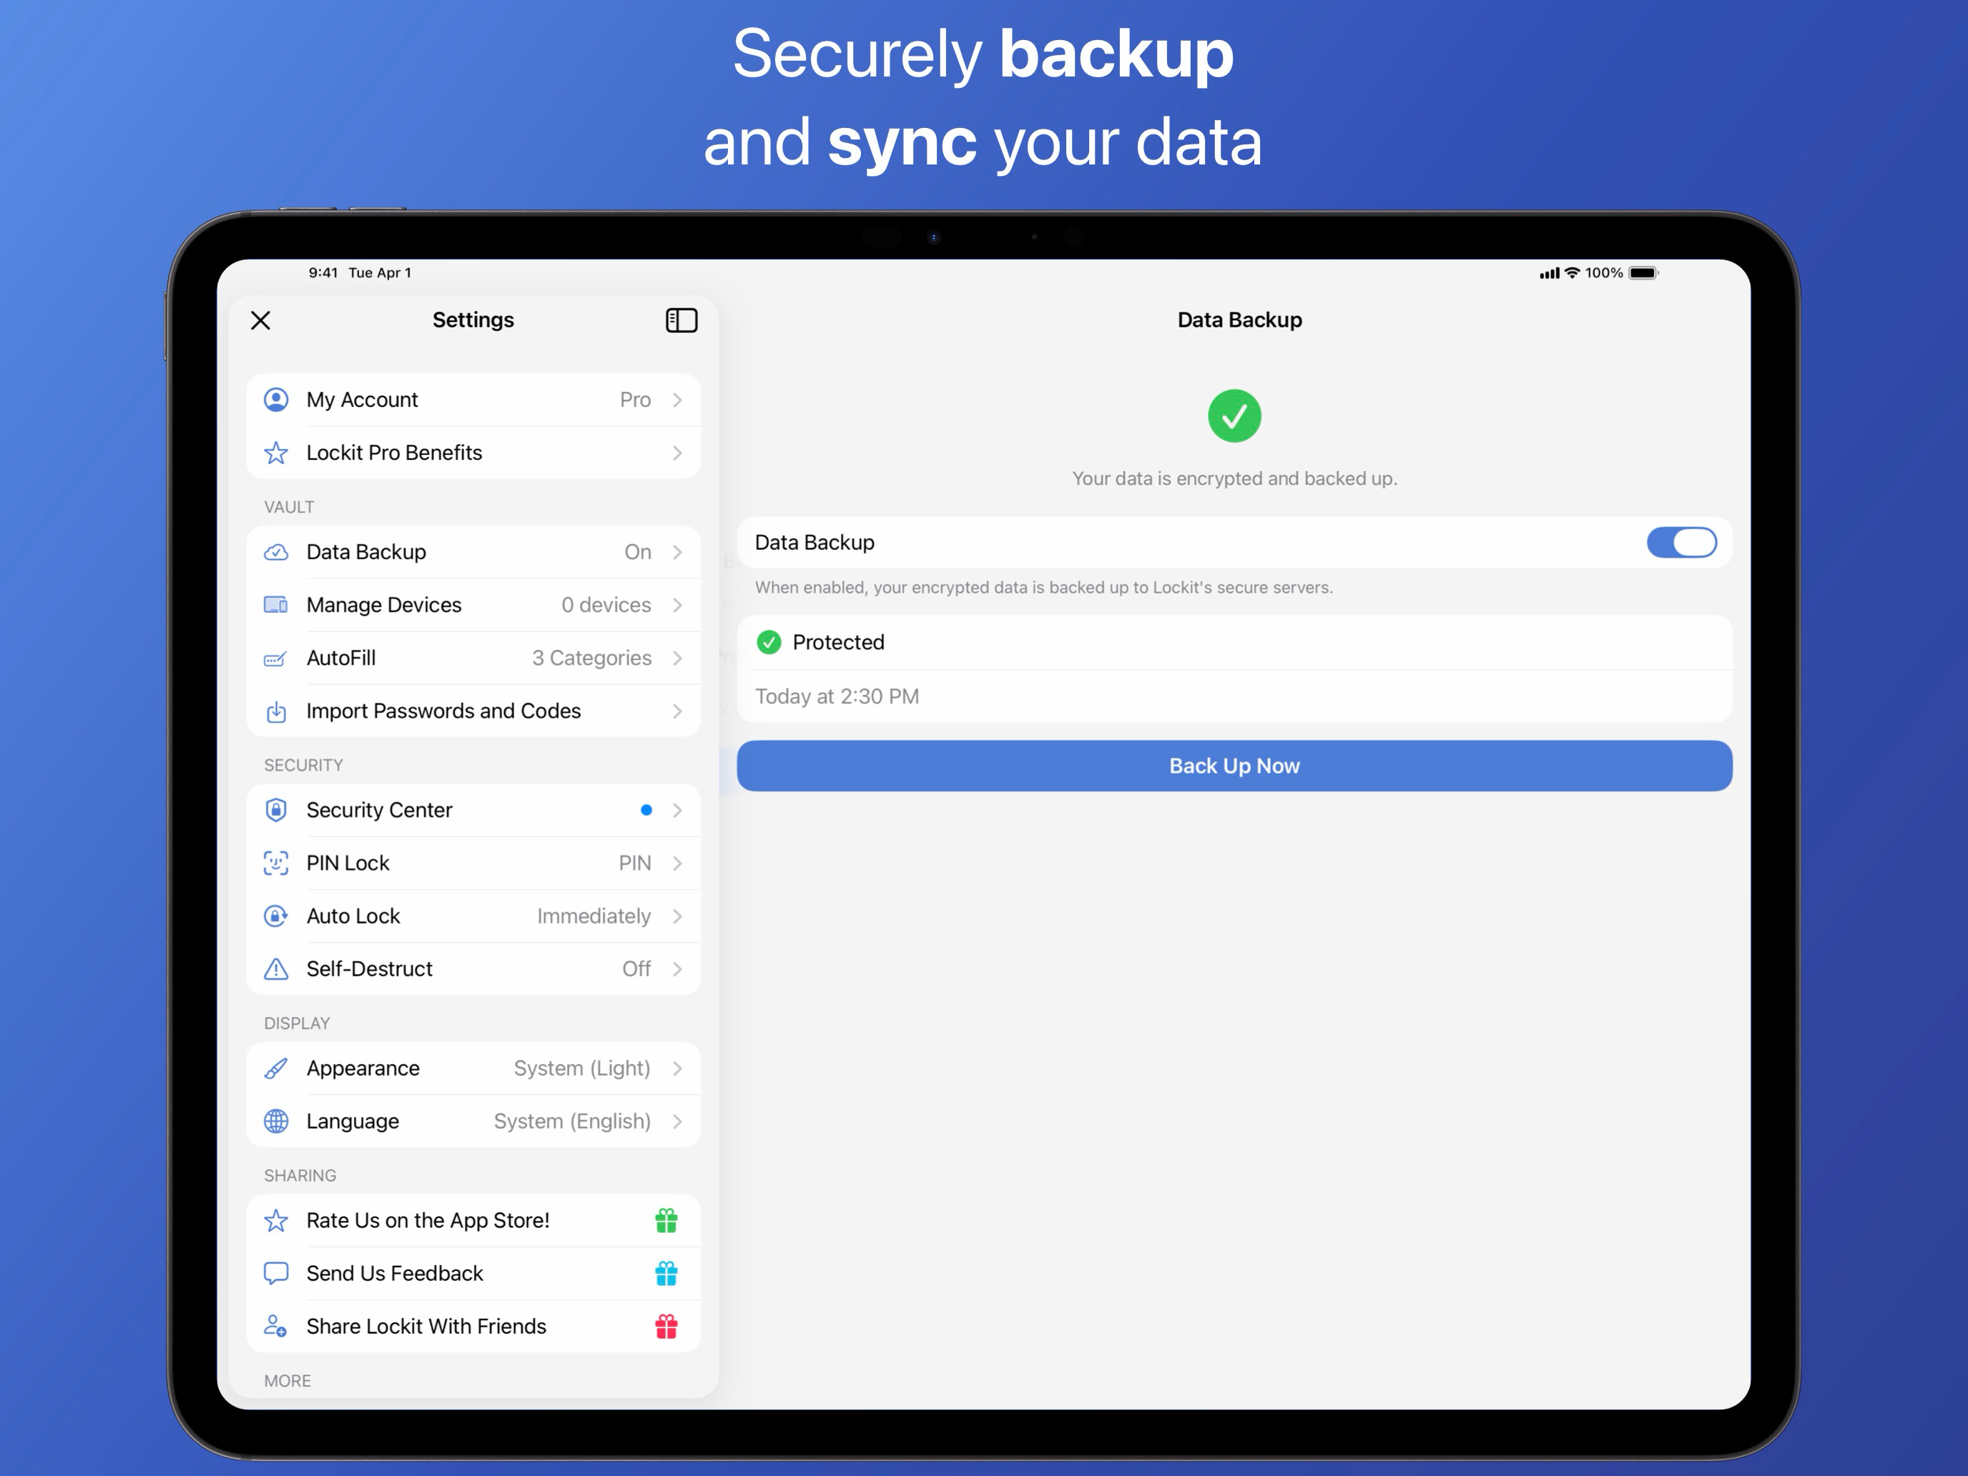
Task: Expand Language chevron
Action: click(x=677, y=1121)
